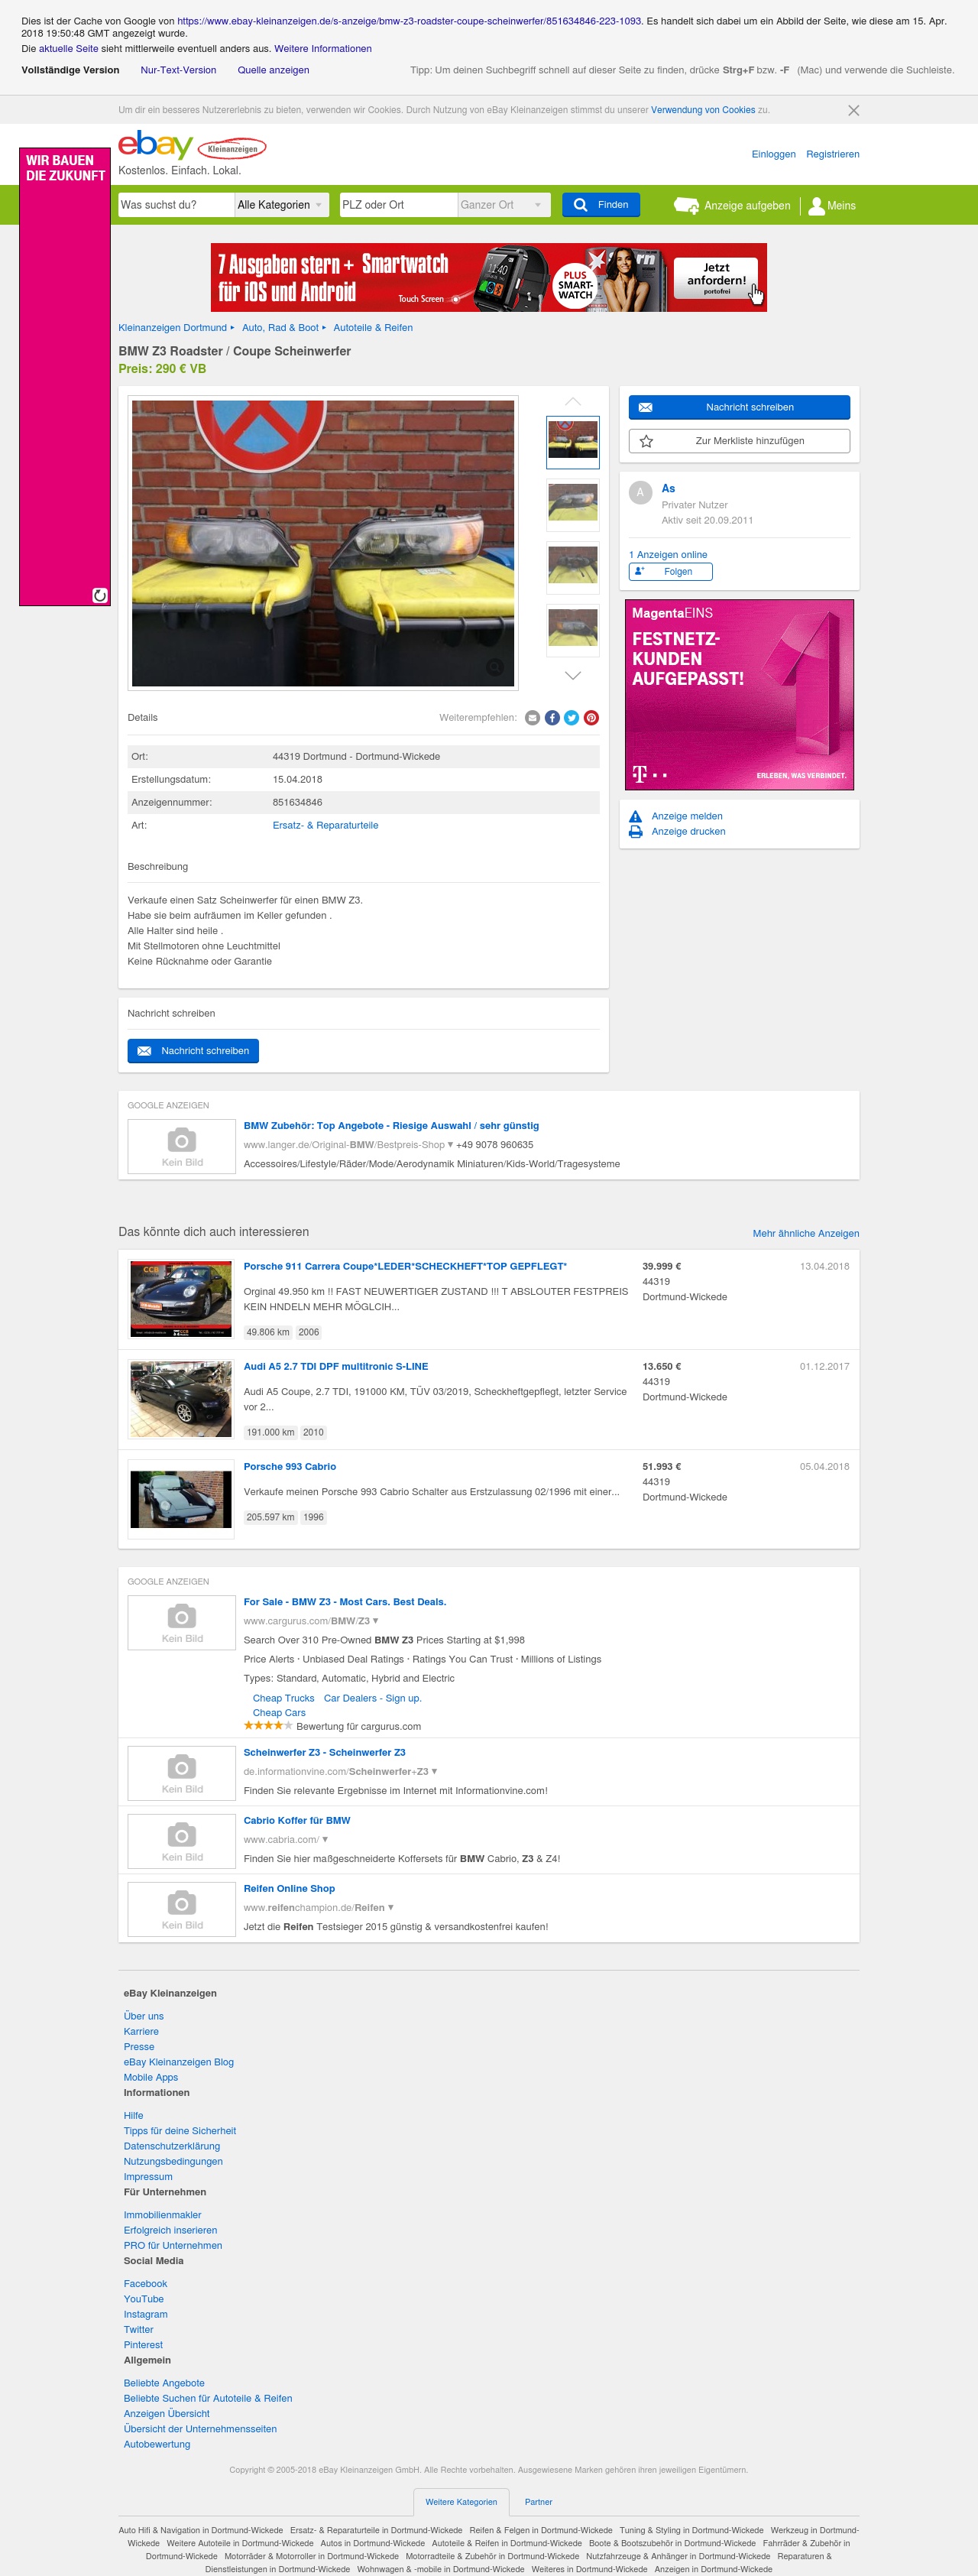
Task: Open the Impressum footer link
Action: [x=148, y=2177]
